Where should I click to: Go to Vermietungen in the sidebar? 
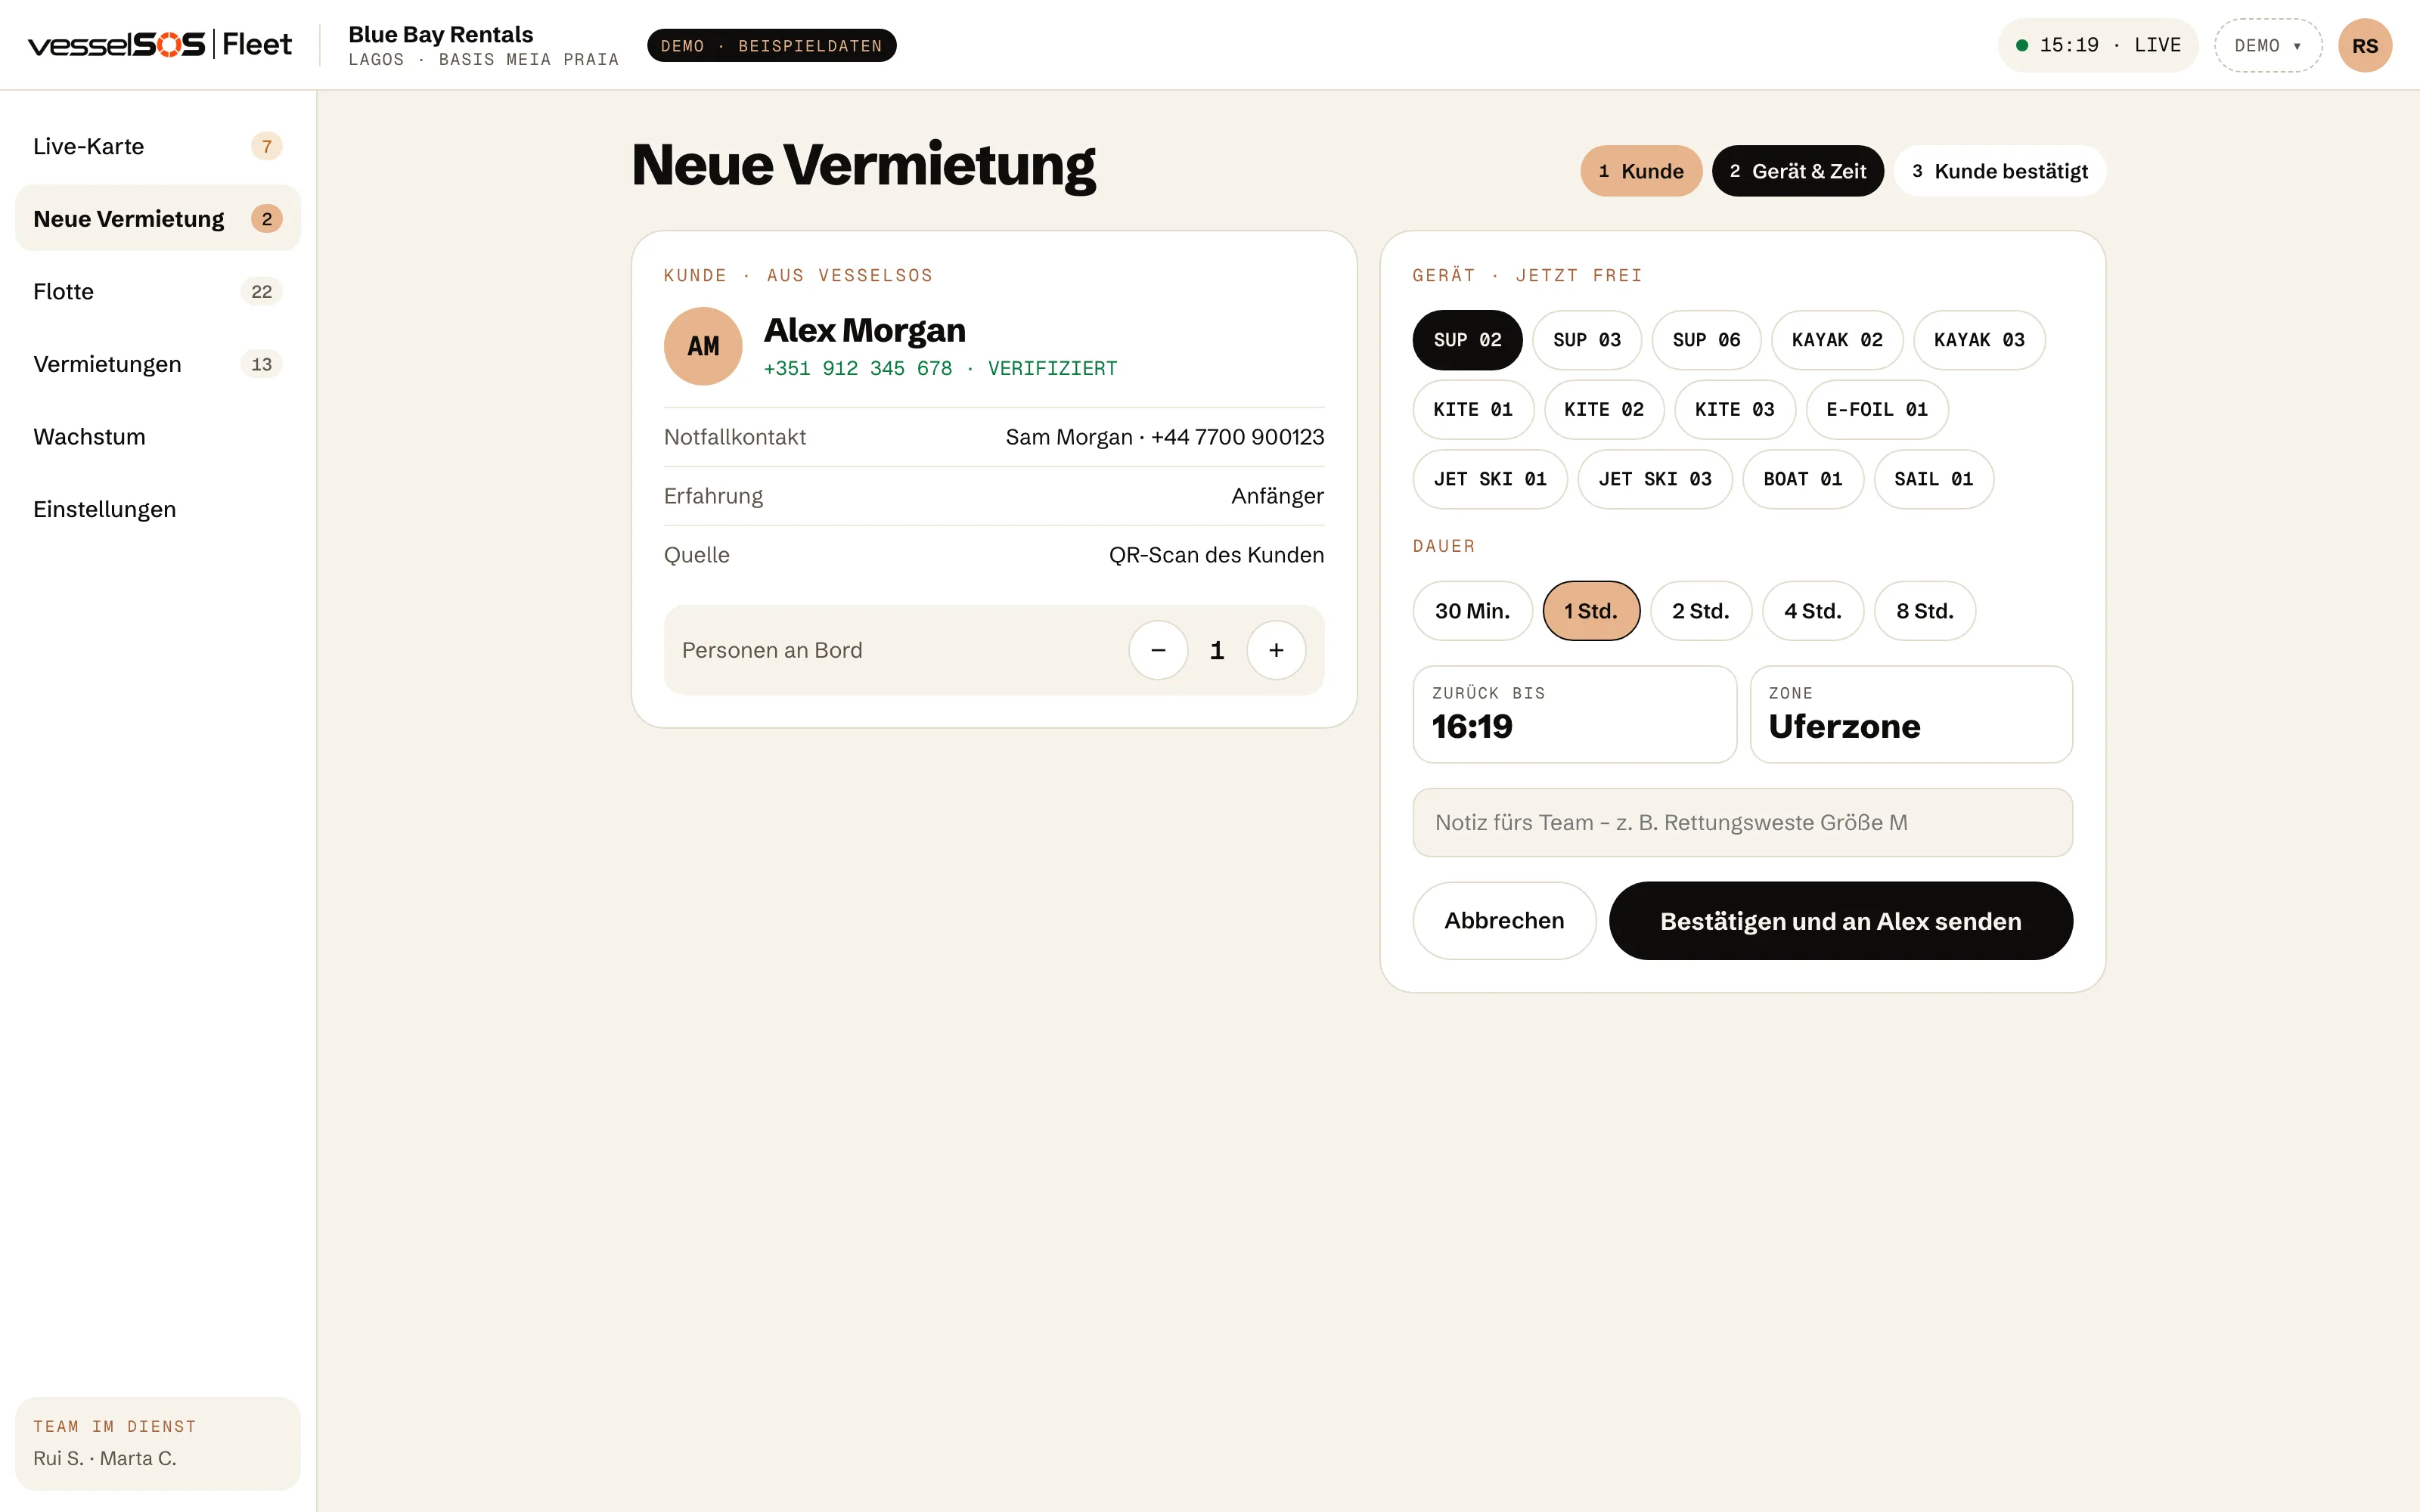coord(158,364)
